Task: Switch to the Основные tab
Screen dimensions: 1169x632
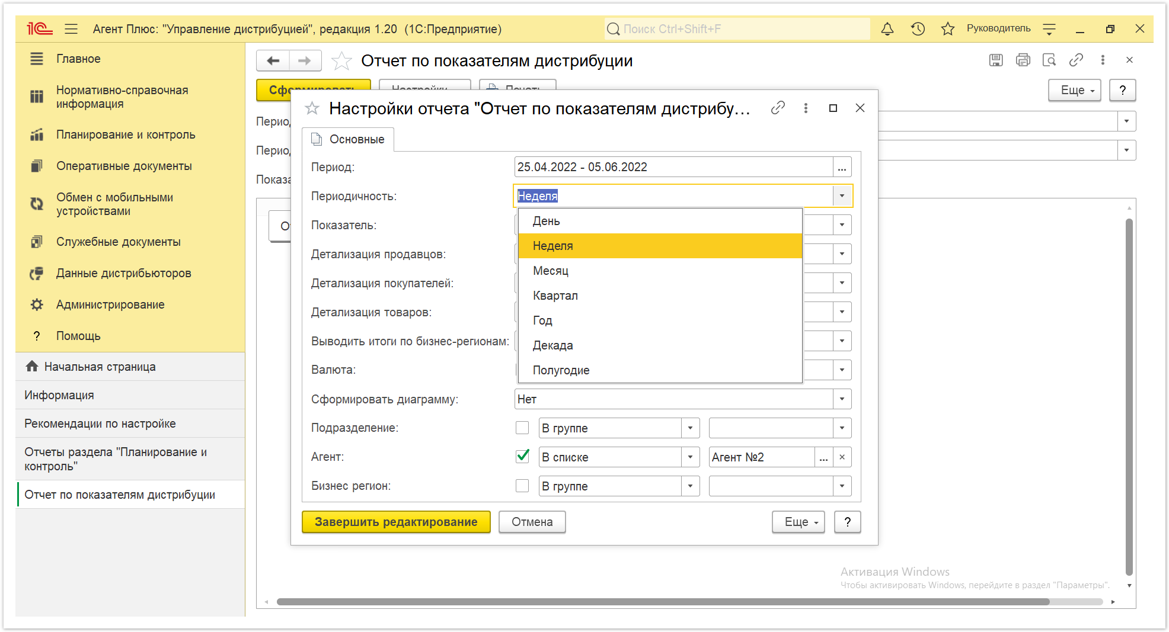Action: [349, 139]
